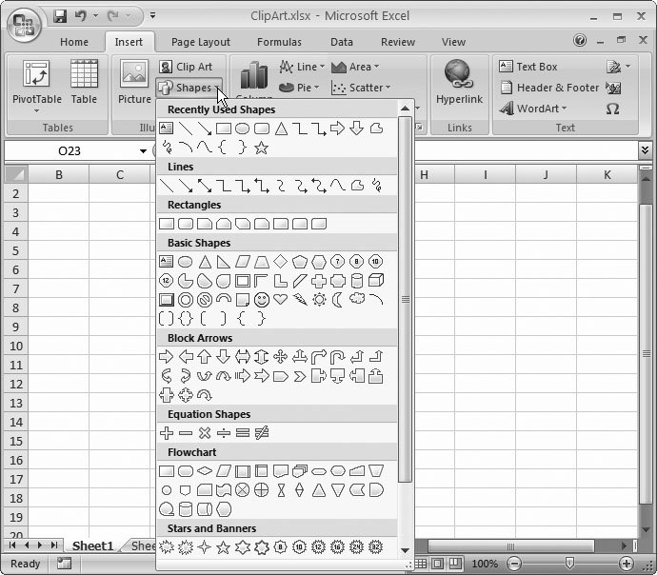Image resolution: width=657 pixels, height=575 pixels.
Task: Click the Name Box showing O23
Action: 70,150
